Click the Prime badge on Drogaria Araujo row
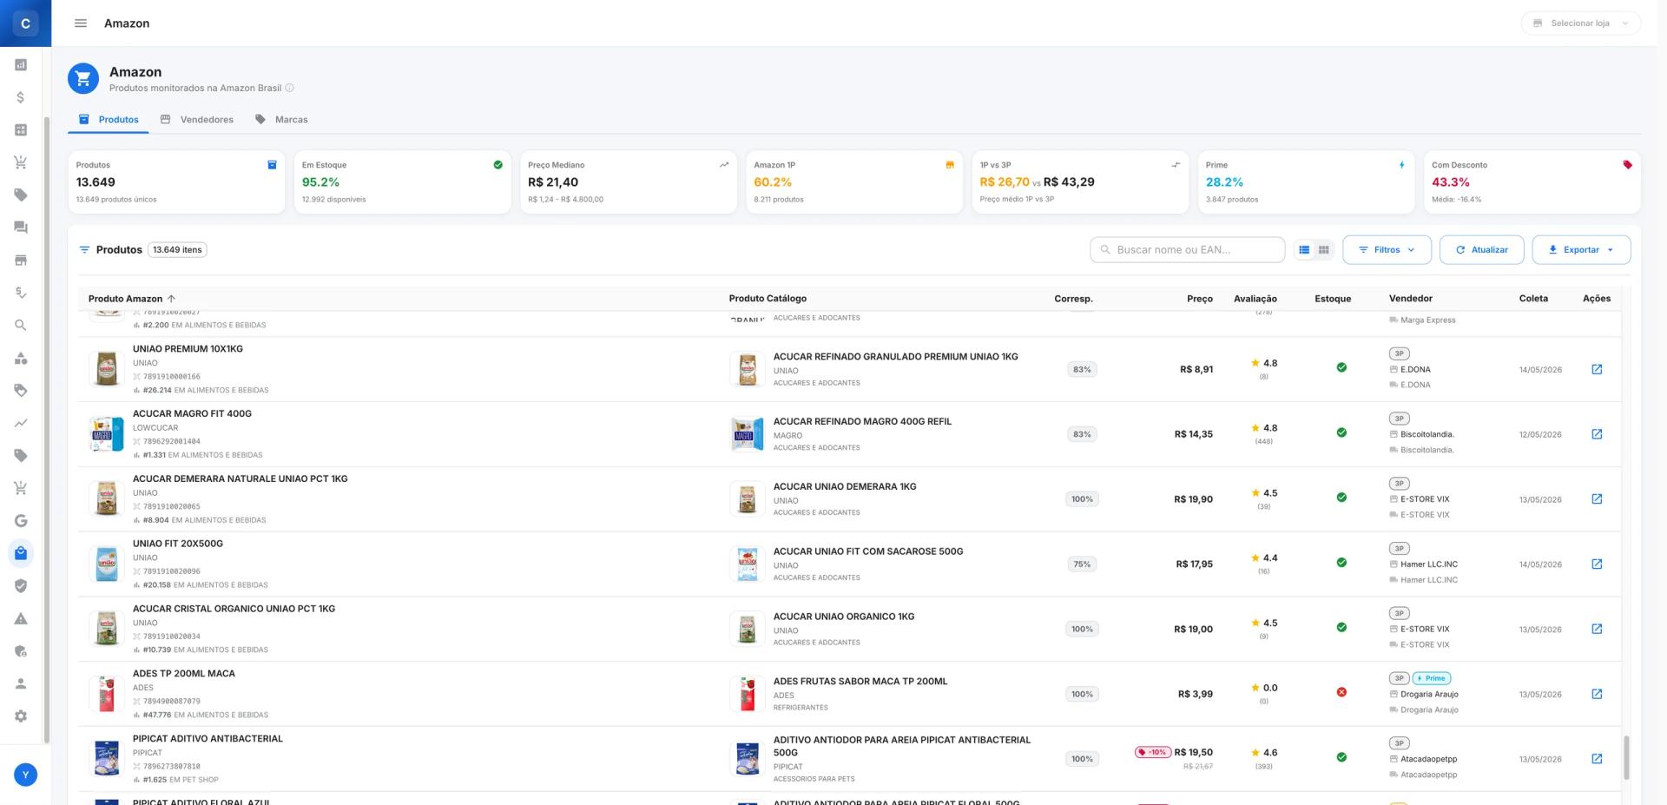The width and height of the screenshot is (1667, 805). pyautogui.click(x=1432, y=678)
